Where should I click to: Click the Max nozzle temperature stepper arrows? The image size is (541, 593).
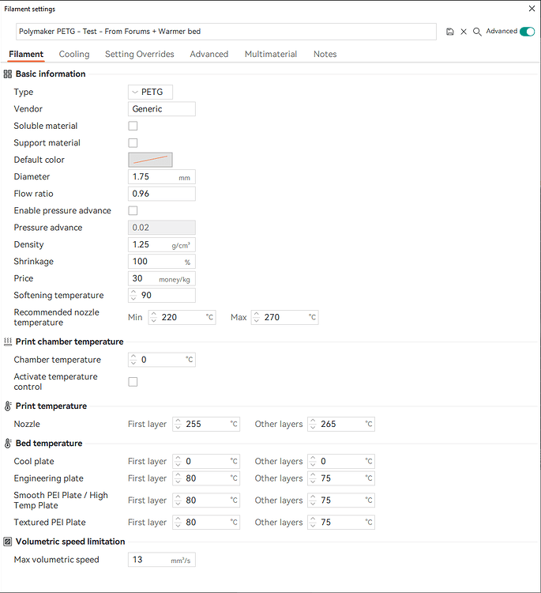click(x=256, y=317)
